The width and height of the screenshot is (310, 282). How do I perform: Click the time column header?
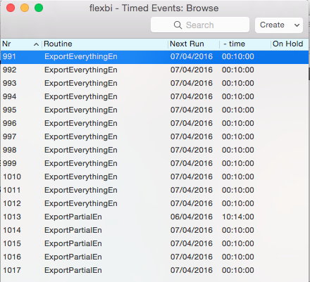(235, 44)
